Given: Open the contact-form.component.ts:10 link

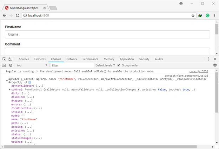Looking at the screenshot, I should click(186, 76).
